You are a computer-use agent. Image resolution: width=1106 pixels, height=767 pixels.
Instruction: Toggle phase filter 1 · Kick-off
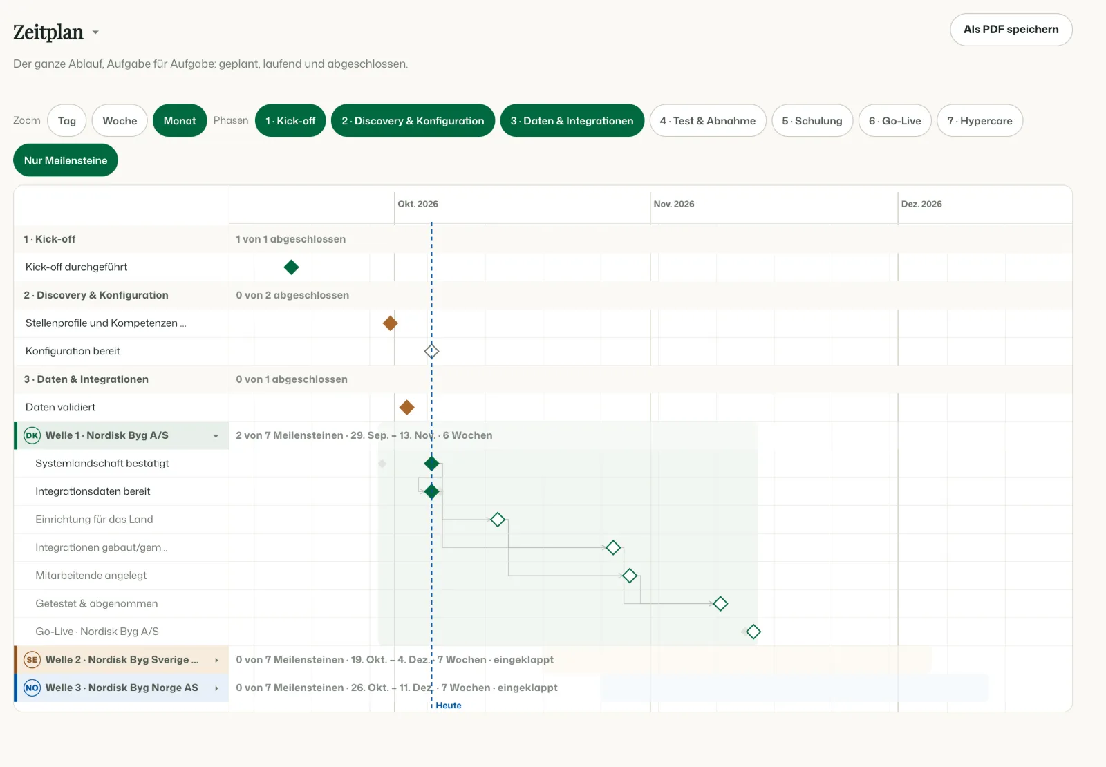[x=290, y=121]
